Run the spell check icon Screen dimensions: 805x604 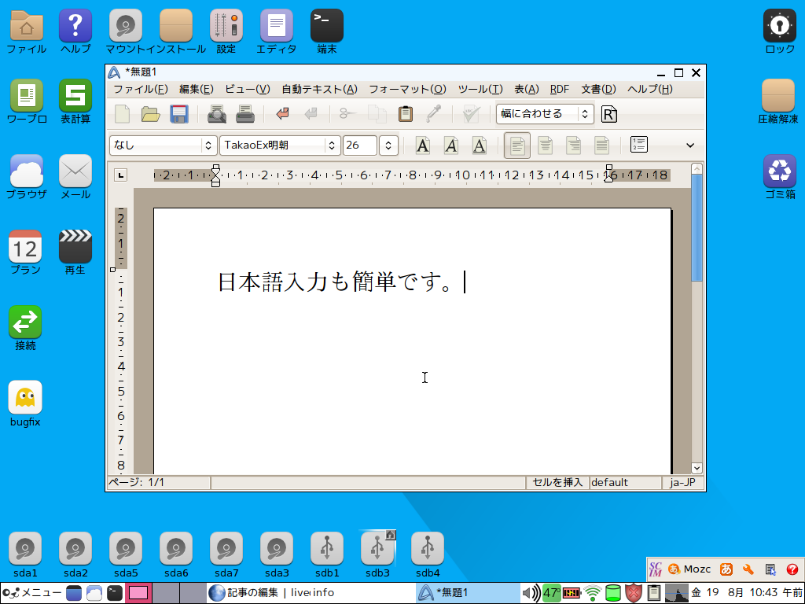471,114
